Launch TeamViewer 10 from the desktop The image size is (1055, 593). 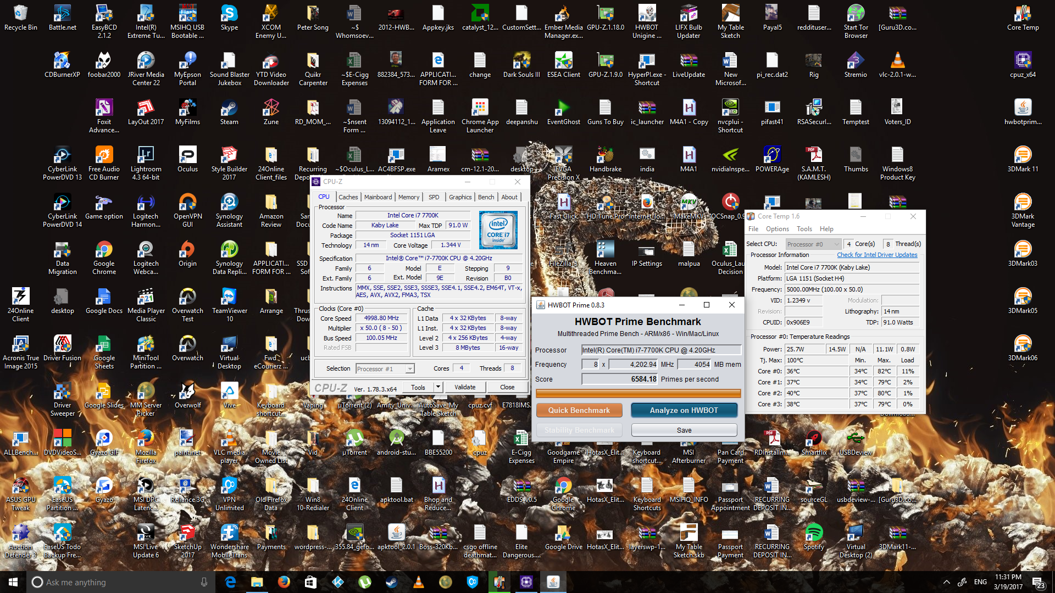tap(229, 305)
